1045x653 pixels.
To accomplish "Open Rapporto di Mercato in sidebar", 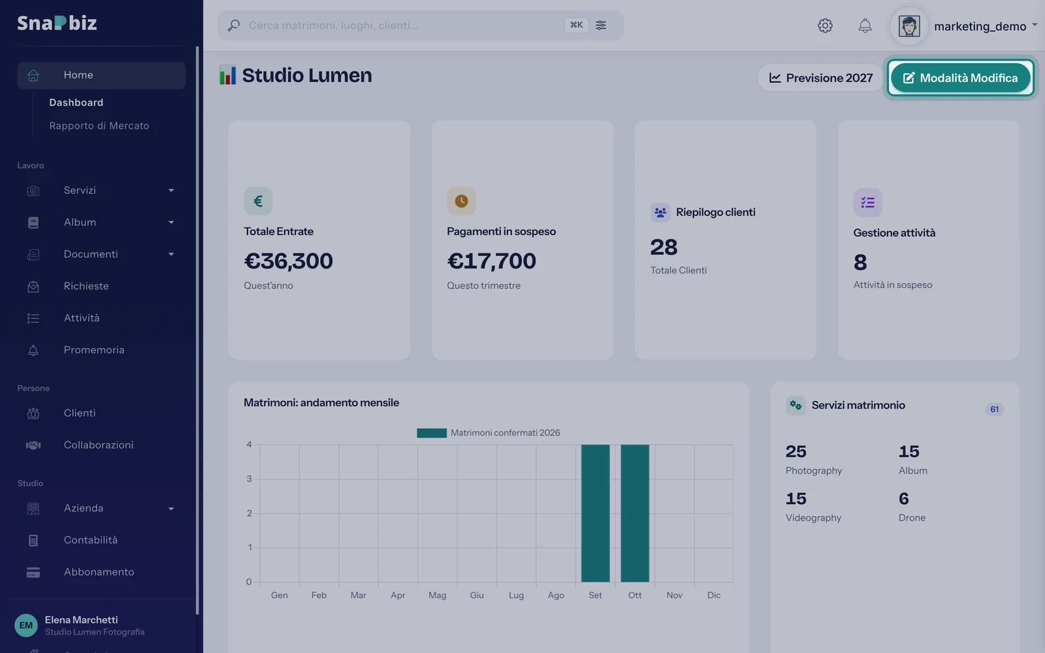I will tap(99, 126).
